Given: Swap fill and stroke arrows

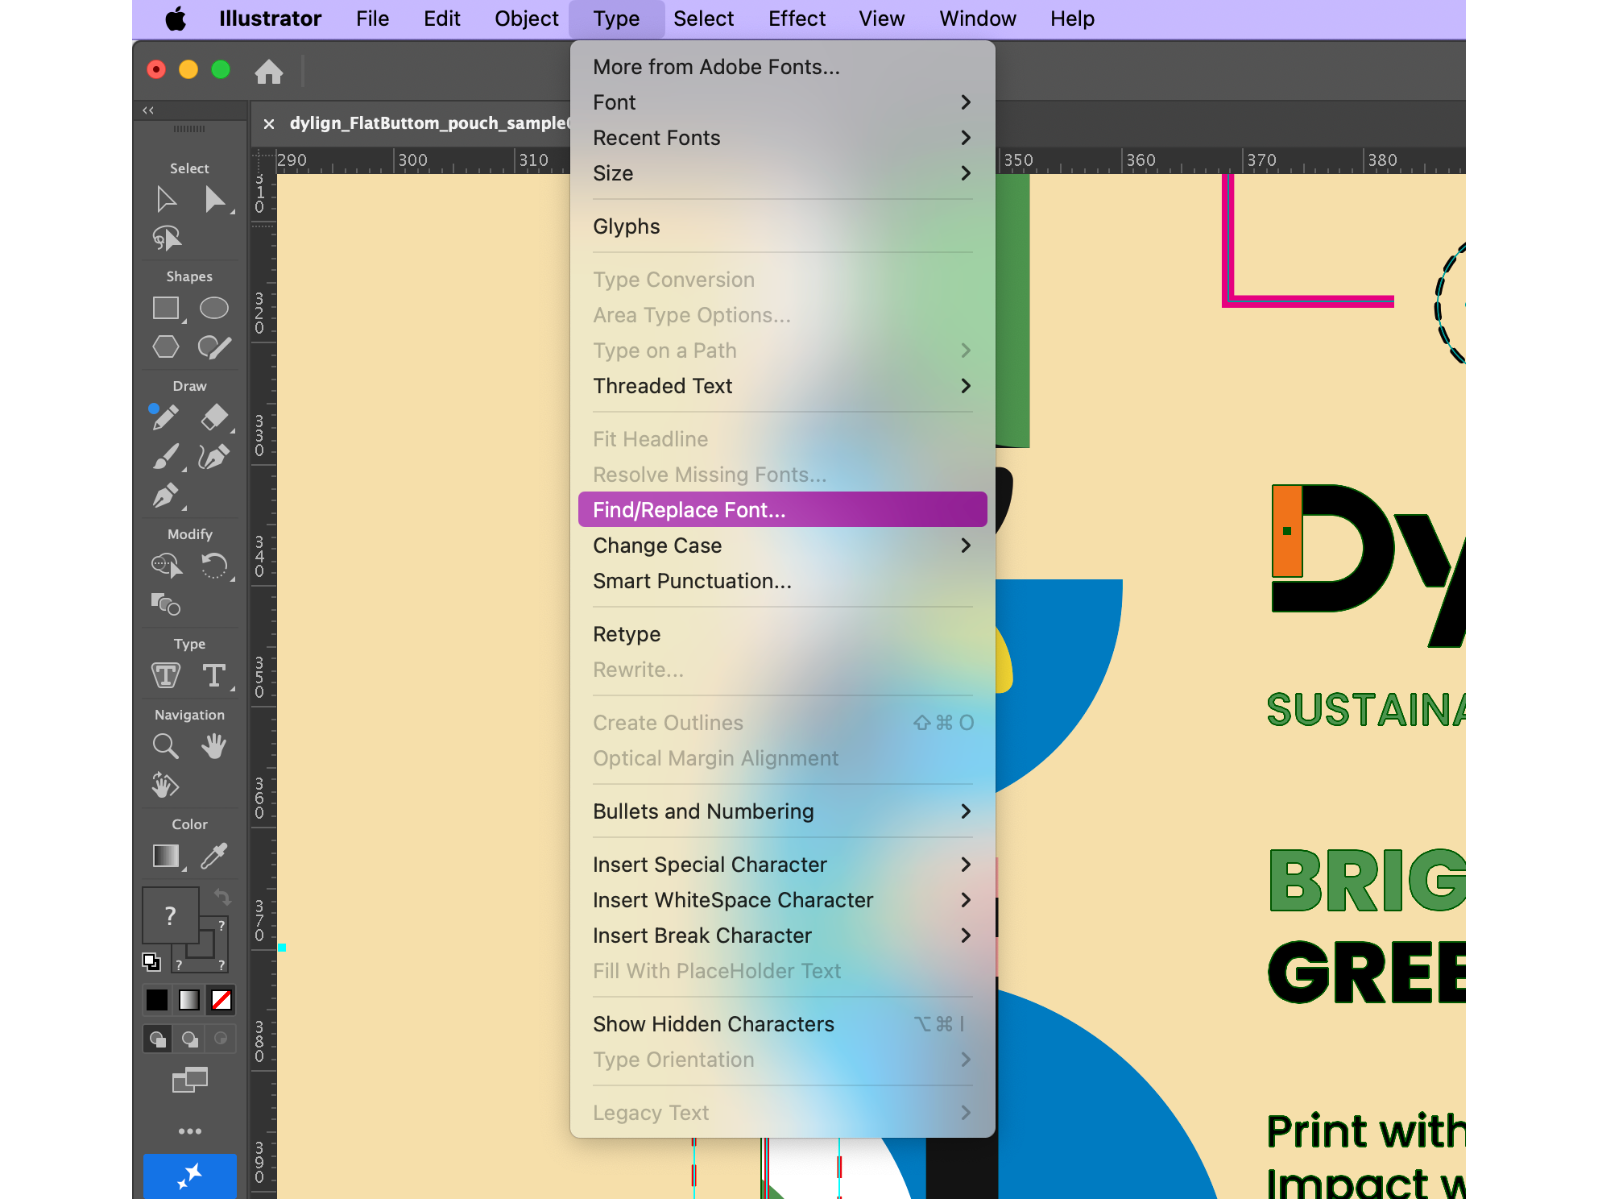Looking at the screenshot, I should click(222, 897).
